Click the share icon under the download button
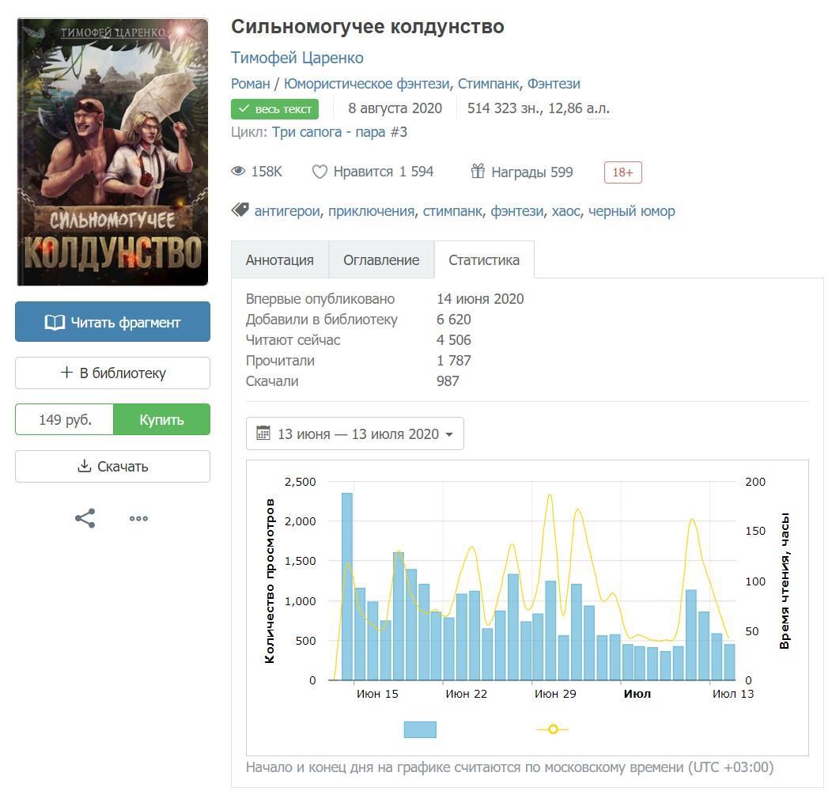 (x=85, y=519)
